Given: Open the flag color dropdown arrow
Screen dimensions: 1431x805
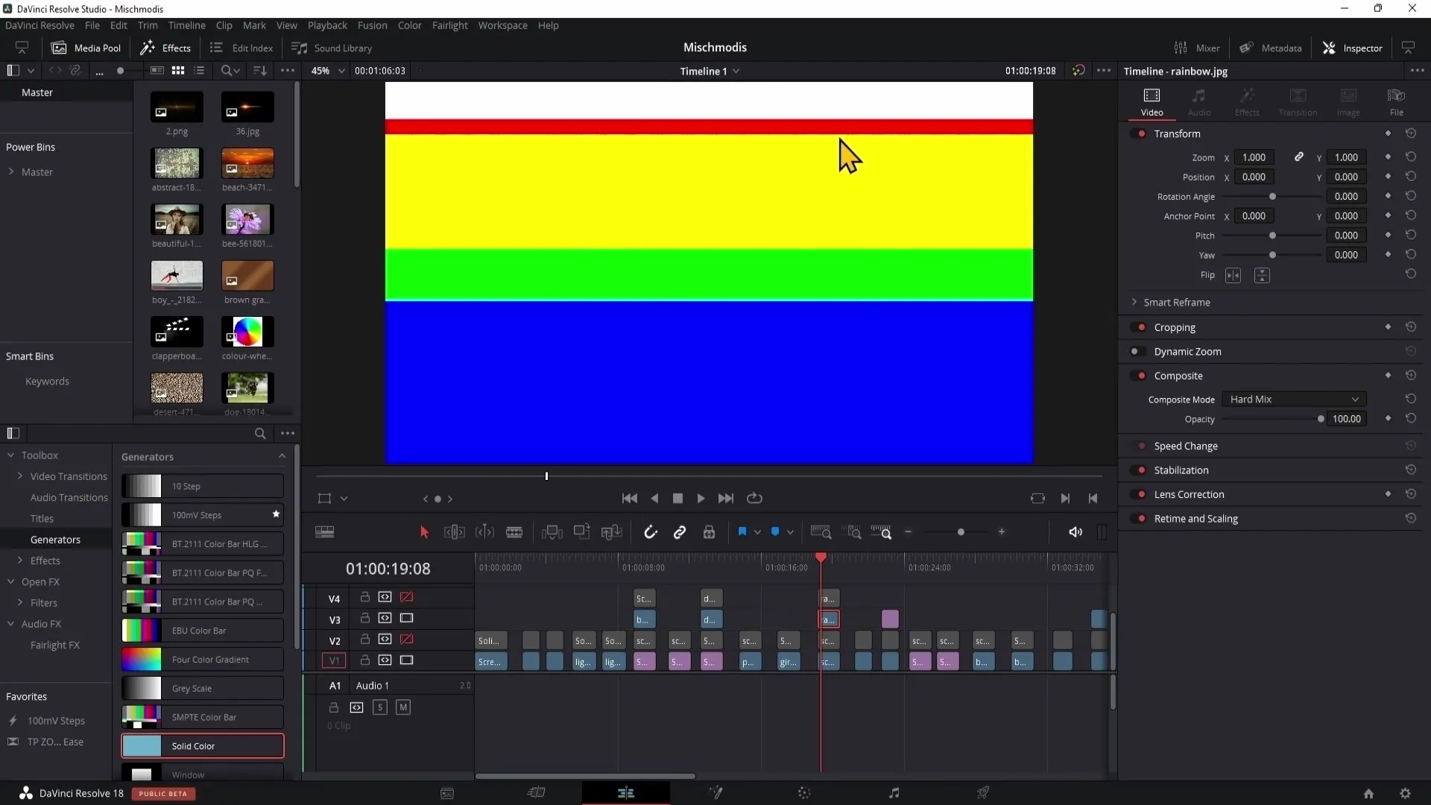Looking at the screenshot, I should pyautogui.click(x=757, y=532).
